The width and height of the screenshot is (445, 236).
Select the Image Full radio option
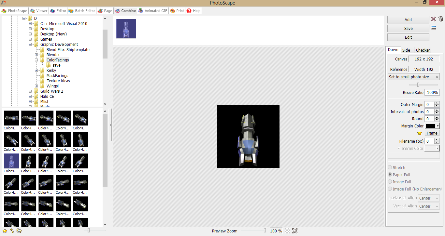[390, 182]
